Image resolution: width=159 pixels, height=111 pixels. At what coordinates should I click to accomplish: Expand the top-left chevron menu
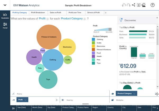(x=5, y=5)
